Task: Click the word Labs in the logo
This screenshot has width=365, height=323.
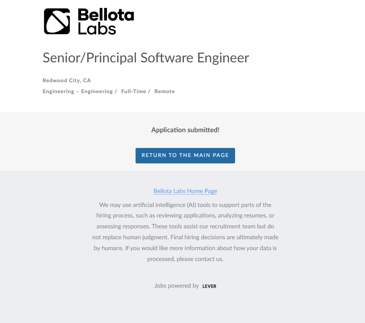Action: [97, 29]
